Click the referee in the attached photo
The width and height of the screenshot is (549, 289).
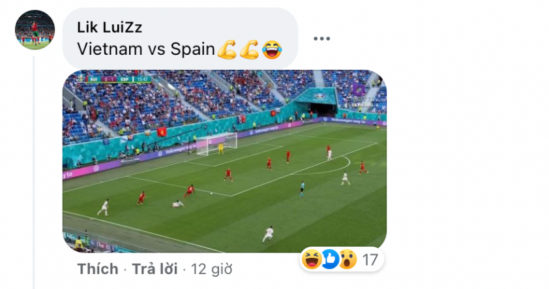[x=302, y=189]
